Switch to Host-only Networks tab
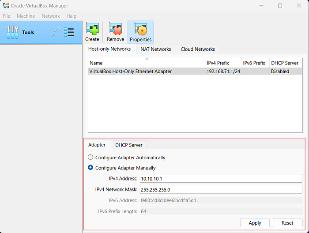Image resolution: width=309 pixels, height=233 pixels. [x=109, y=49]
